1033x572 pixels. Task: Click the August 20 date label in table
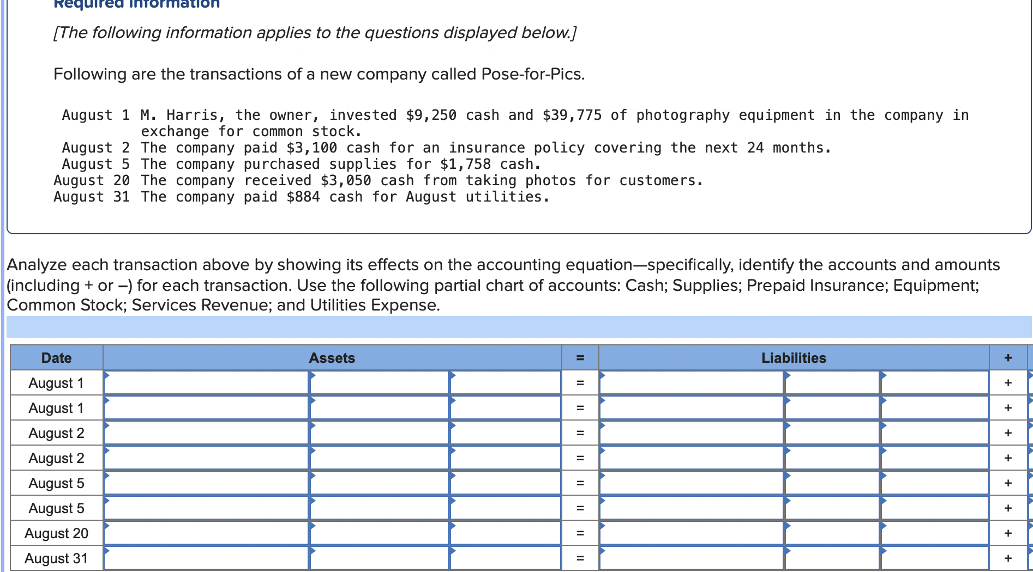[57, 533]
